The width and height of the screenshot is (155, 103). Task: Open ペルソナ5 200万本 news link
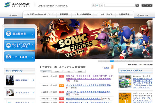[x=88, y=93]
